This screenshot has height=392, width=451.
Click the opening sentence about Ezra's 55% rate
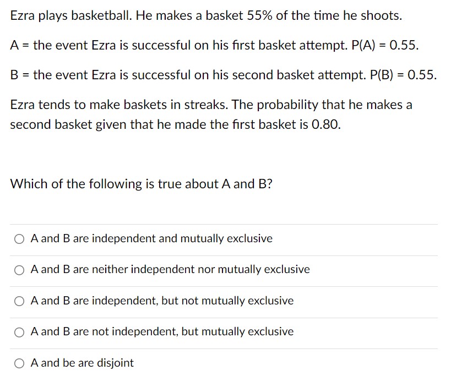[x=208, y=15]
